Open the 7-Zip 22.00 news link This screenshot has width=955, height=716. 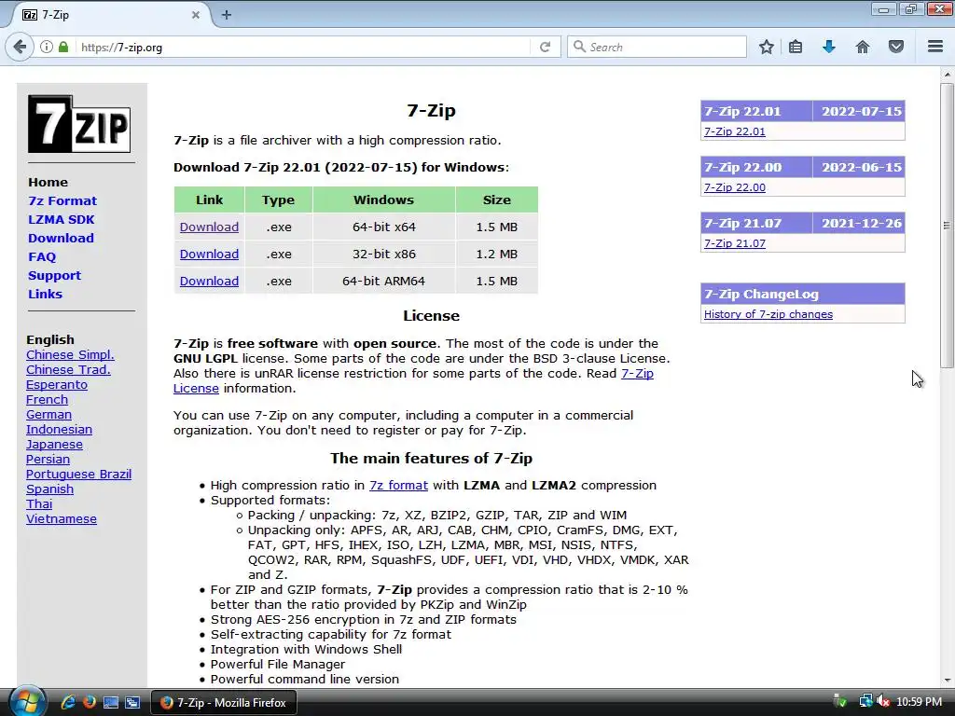pos(735,187)
